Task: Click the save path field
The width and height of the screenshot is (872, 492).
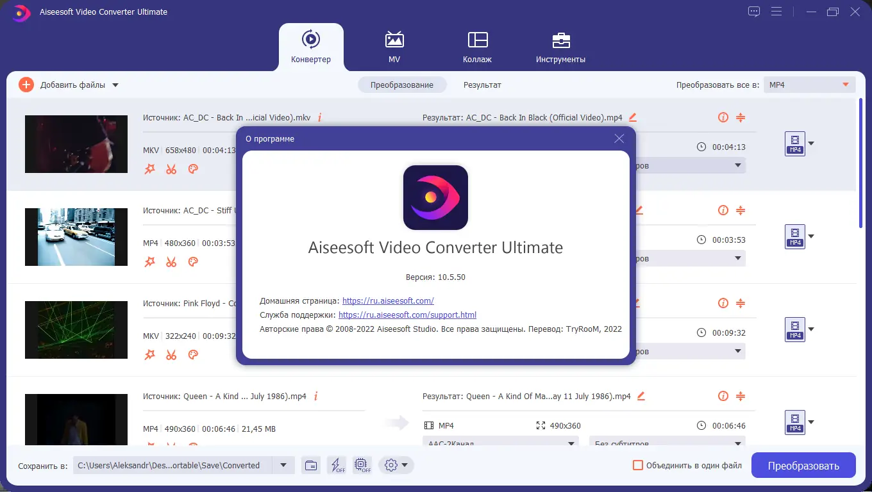Action: point(172,466)
